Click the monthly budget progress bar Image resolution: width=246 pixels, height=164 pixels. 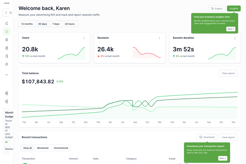[6, 142]
